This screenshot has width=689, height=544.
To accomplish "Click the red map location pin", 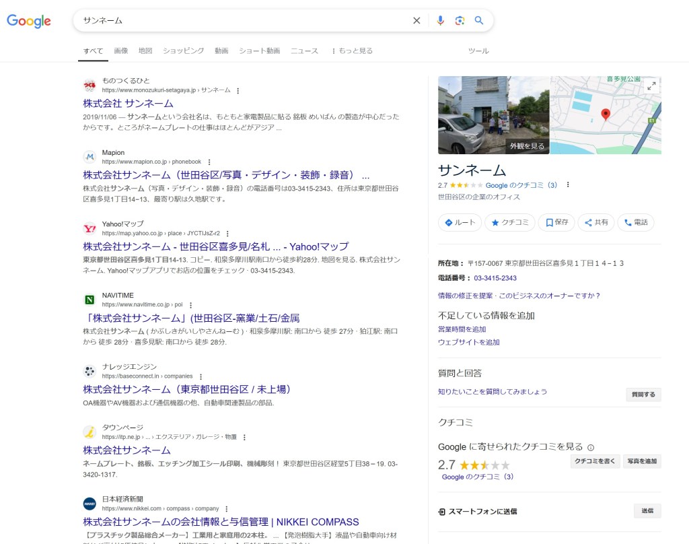I will coord(605,114).
